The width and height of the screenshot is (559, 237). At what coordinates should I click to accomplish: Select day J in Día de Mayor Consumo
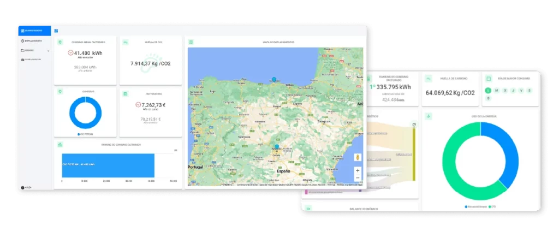(x=513, y=91)
